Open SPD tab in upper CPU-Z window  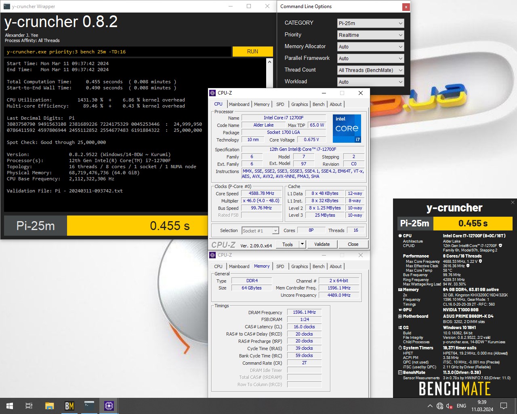point(280,104)
